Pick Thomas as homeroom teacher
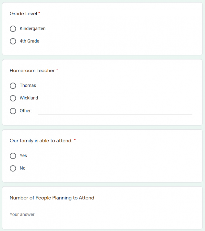Image resolution: width=205 pixels, height=231 pixels. coord(13,86)
